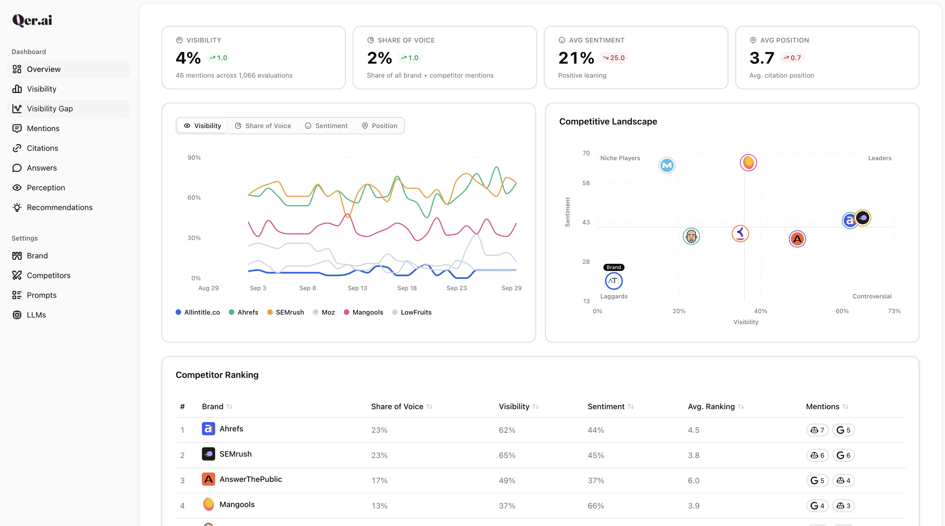
Task: Click the Avg Position 3.7 card
Action: [x=827, y=57]
